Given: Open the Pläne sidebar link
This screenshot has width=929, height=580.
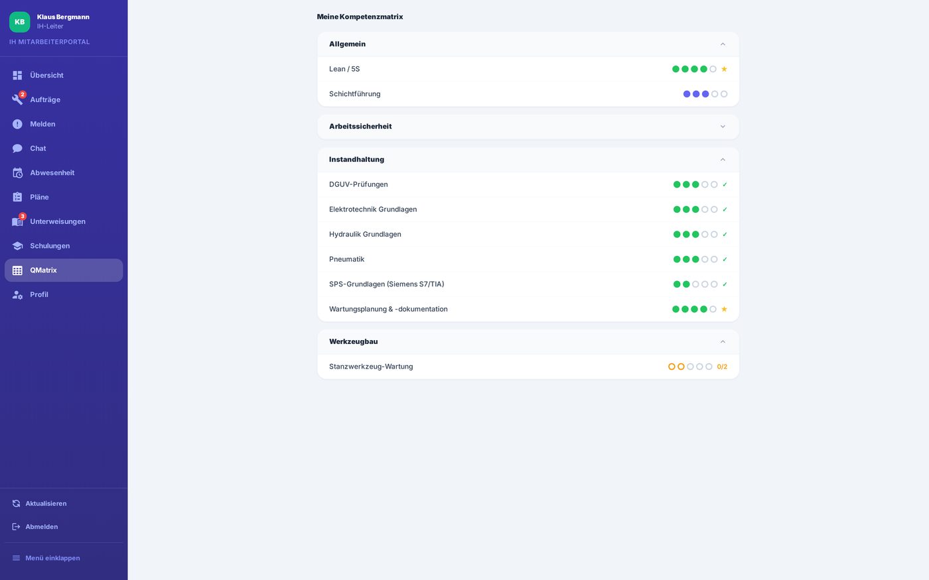Looking at the screenshot, I should click(x=64, y=197).
